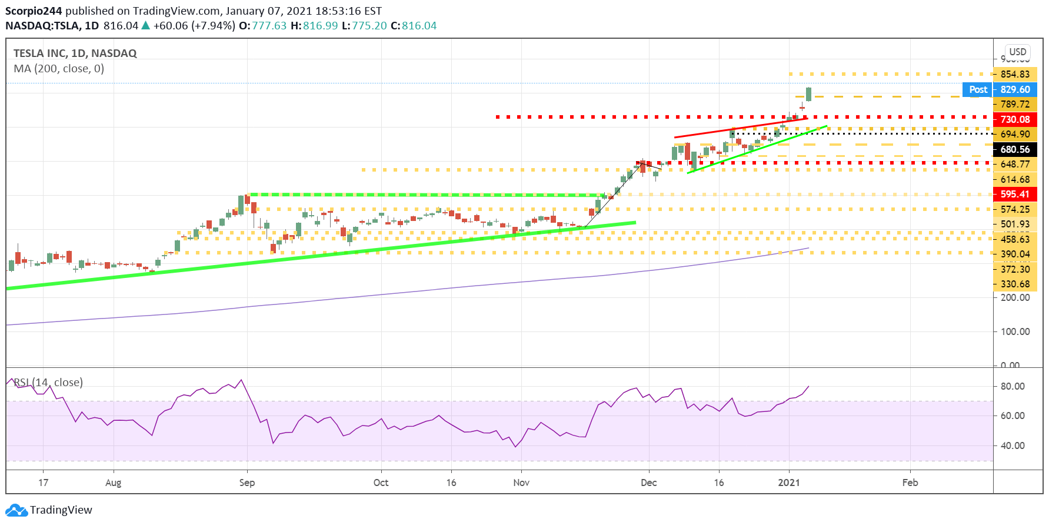The width and height of the screenshot is (1049, 526).
Task: Click the 100.00 price scale value
Action: pos(1015,331)
